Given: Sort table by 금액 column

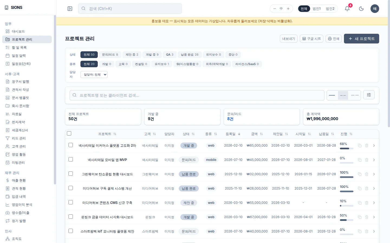Looking at the screenshot, I should tap(257, 134).
